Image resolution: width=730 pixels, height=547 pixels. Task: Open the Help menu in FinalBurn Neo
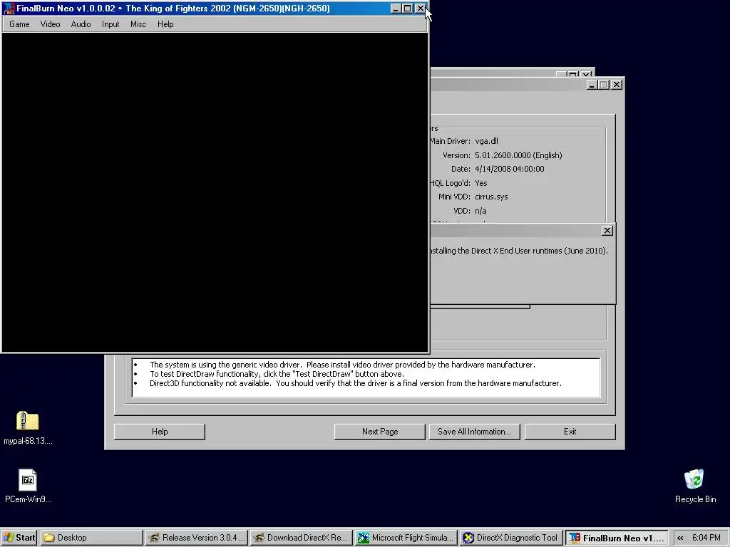point(165,24)
